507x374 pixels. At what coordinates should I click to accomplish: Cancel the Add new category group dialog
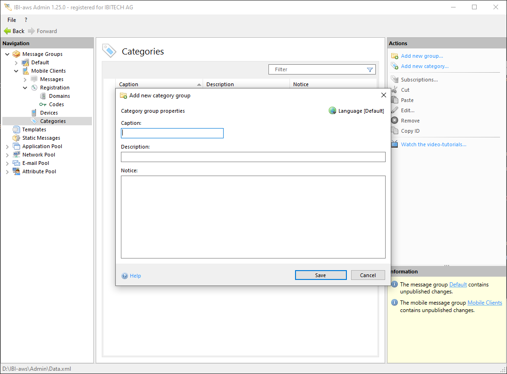(x=368, y=275)
